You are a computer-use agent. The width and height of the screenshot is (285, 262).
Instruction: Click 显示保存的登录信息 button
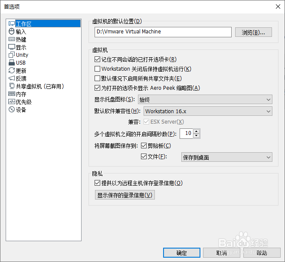click(x=125, y=195)
